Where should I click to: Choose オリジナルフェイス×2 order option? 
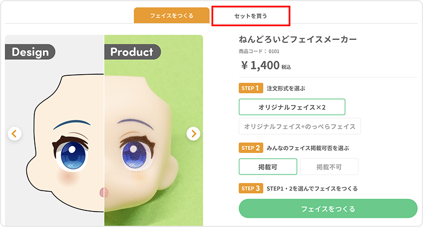click(x=292, y=107)
